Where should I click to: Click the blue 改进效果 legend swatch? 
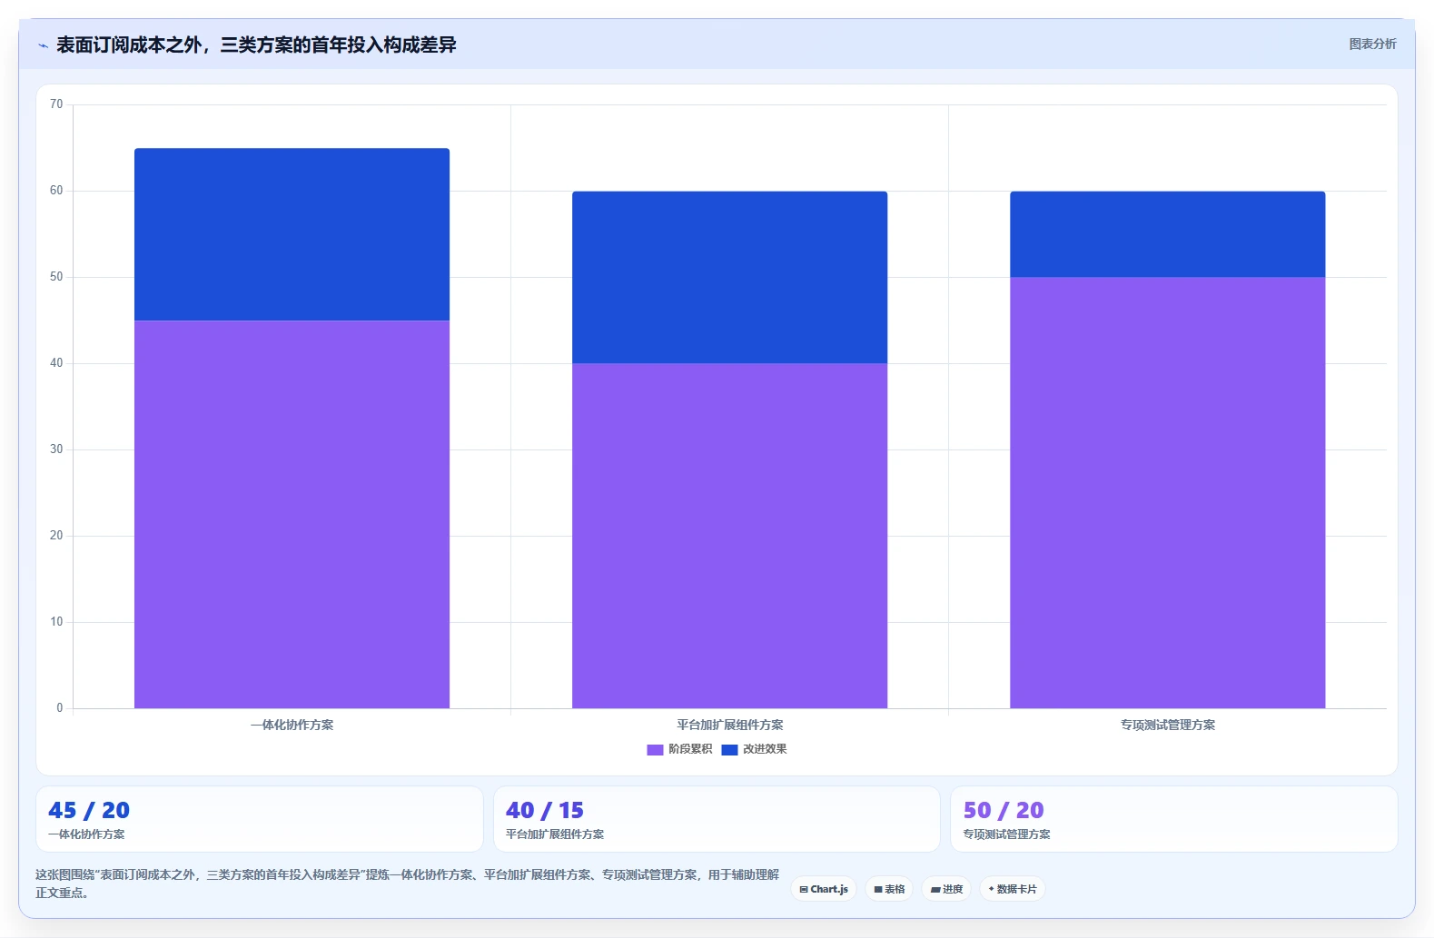tap(729, 749)
